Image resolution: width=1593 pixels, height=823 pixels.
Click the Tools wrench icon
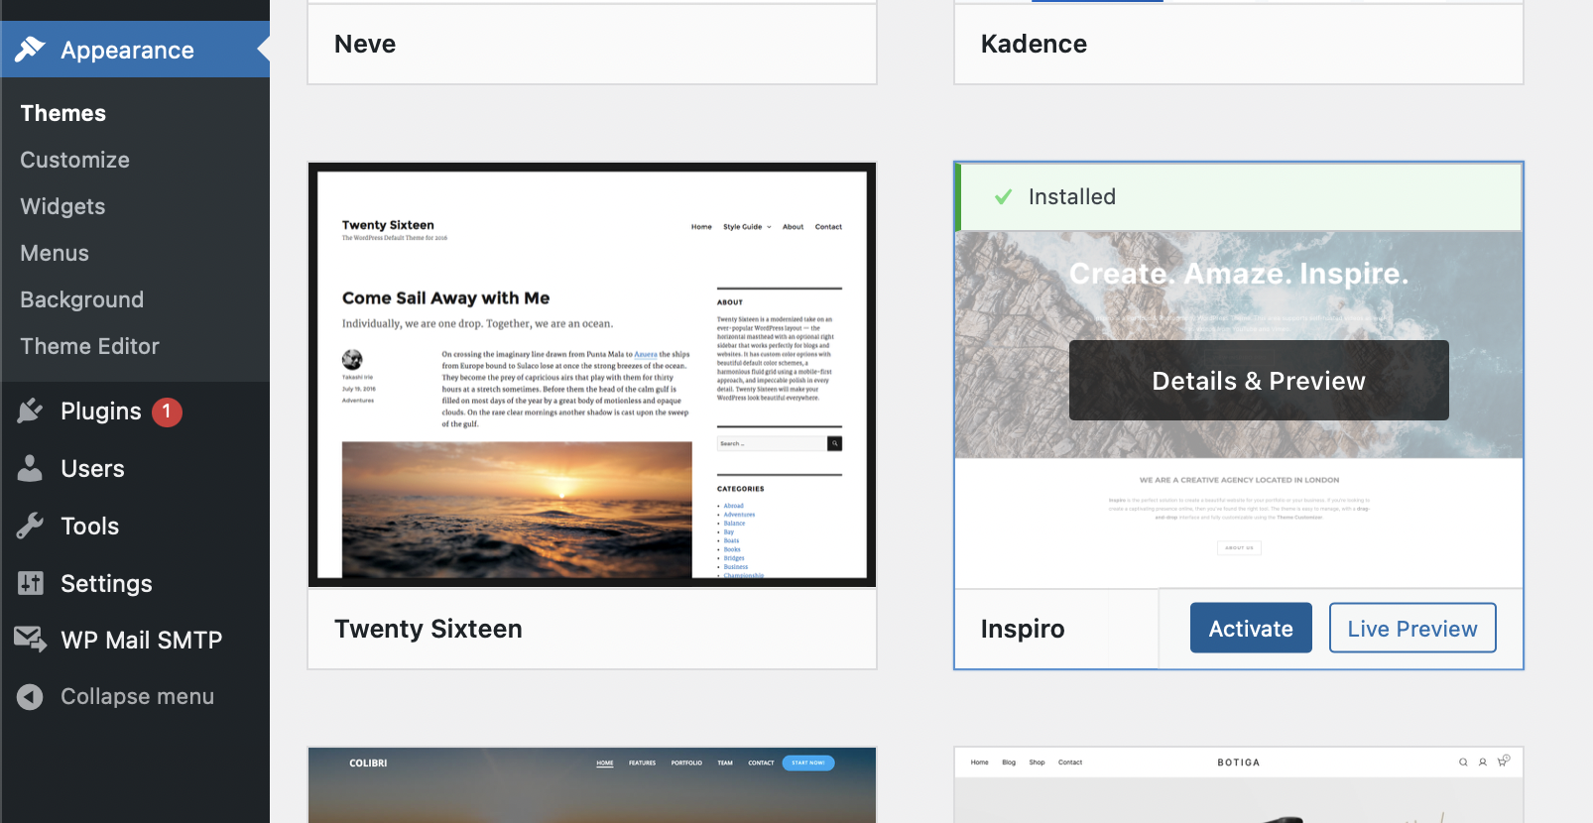(x=31, y=526)
